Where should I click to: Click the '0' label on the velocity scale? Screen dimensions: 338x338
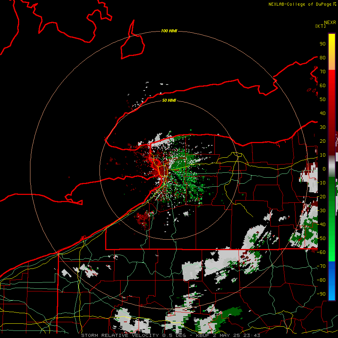(324, 169)
